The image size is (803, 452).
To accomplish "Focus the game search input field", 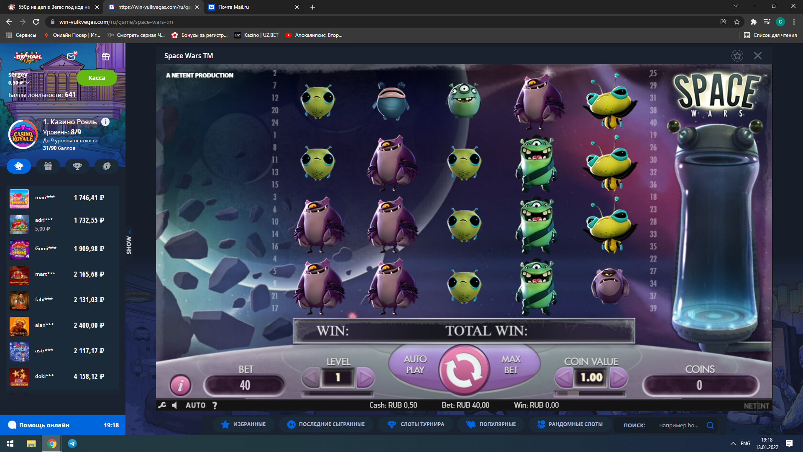I will (x=679, y=425).
